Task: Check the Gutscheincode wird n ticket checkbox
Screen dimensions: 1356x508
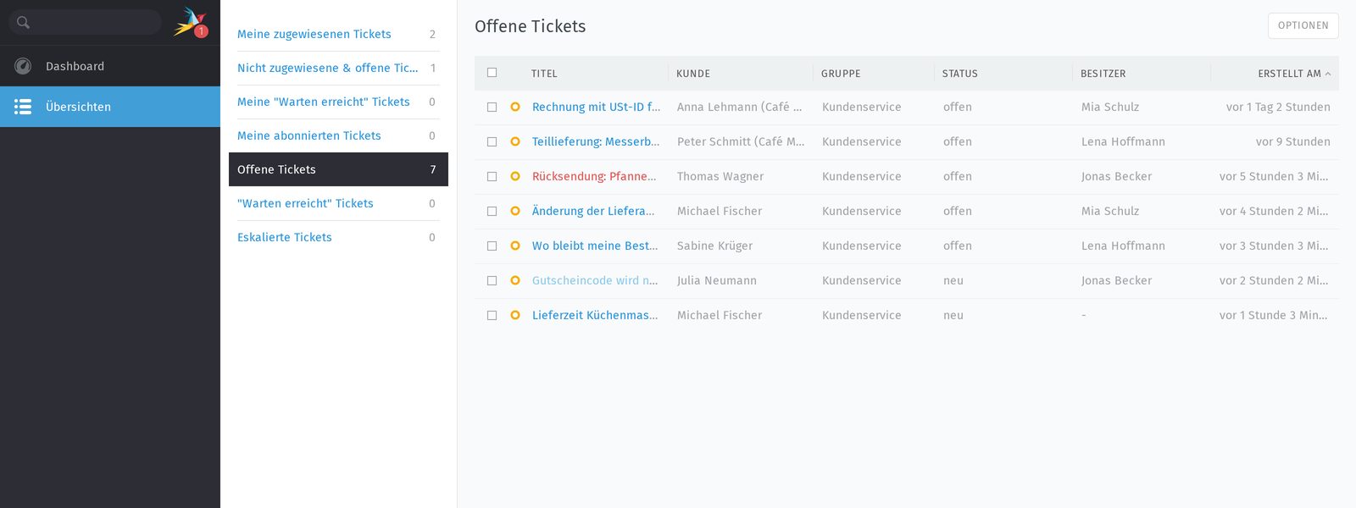Action: coord(492,281)
